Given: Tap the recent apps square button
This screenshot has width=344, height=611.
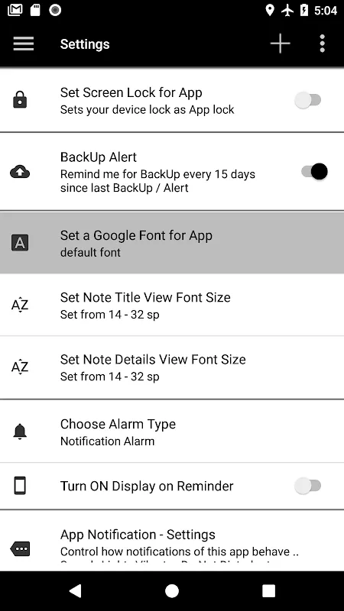Looking at the screenshot, I should tap(269, 590).
